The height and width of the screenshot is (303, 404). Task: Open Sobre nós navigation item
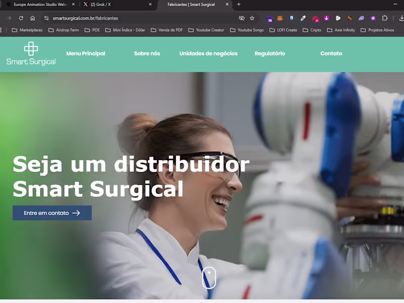click(147, 54)
